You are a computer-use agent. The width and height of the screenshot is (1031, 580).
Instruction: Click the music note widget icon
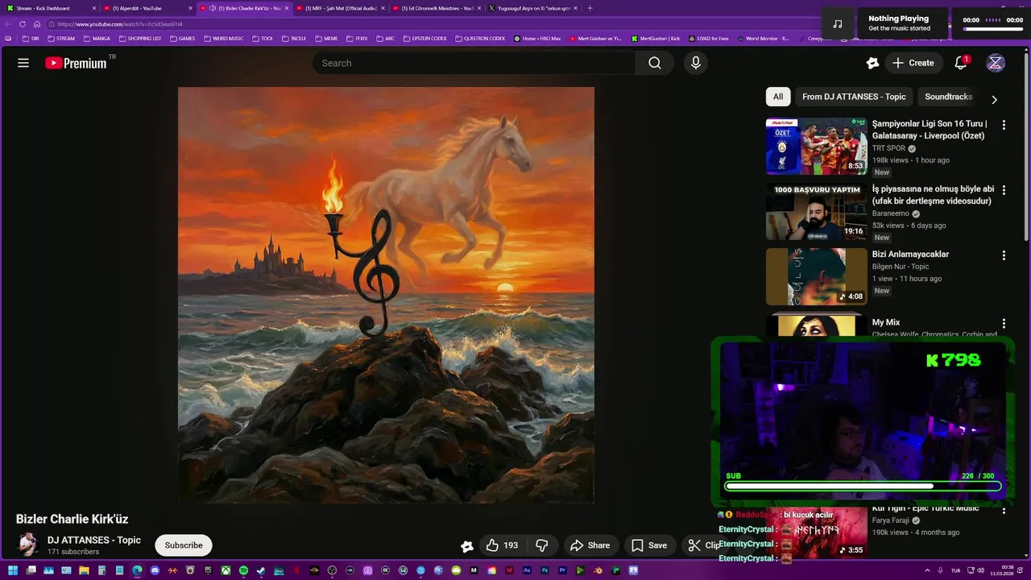(x=838, y=24)
